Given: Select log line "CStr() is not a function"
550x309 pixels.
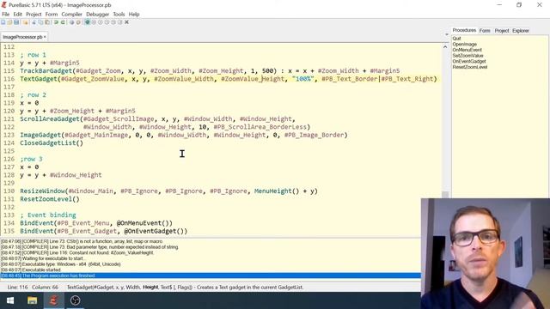Looking at the screenshot, I should point(82,241).
